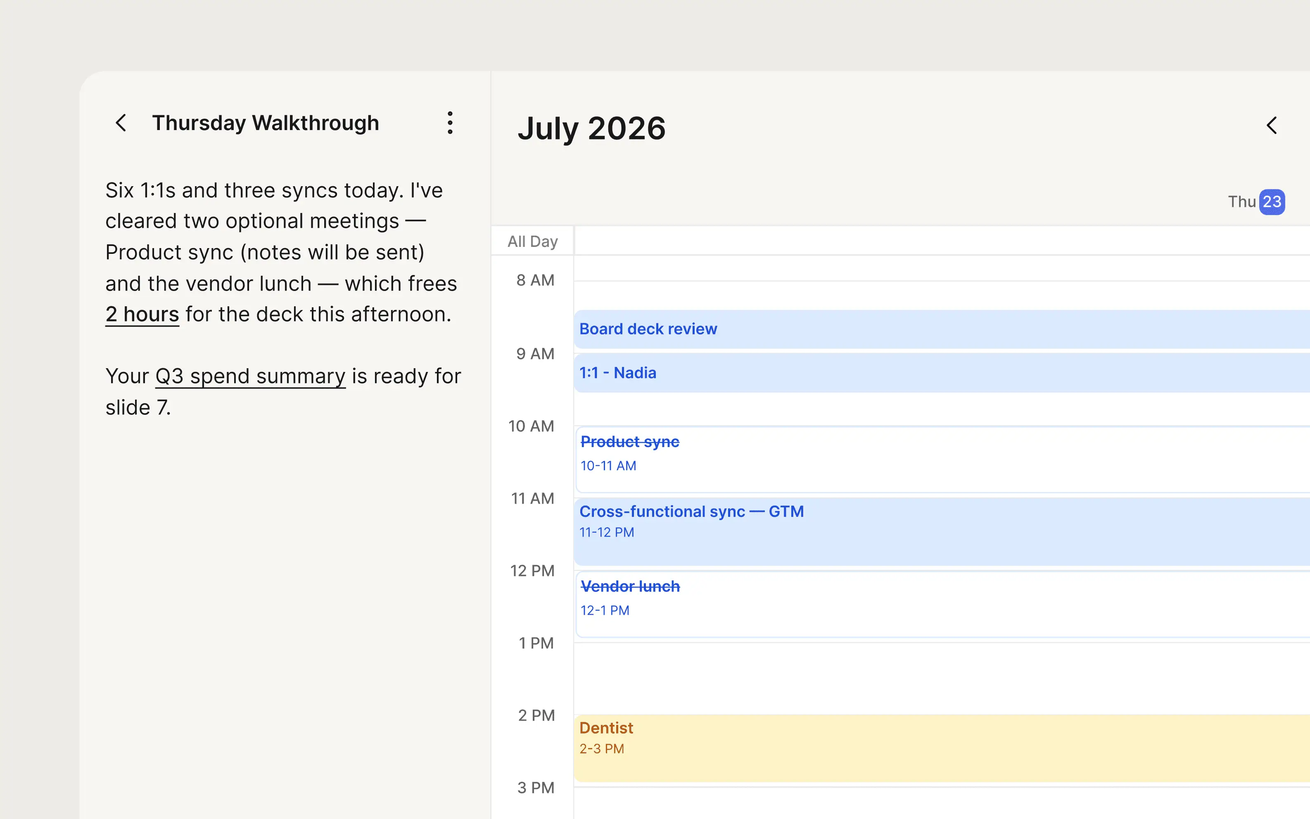1310x819 pixels.
Task: Open the Q3 spend summary link
Action: point(250,376)
